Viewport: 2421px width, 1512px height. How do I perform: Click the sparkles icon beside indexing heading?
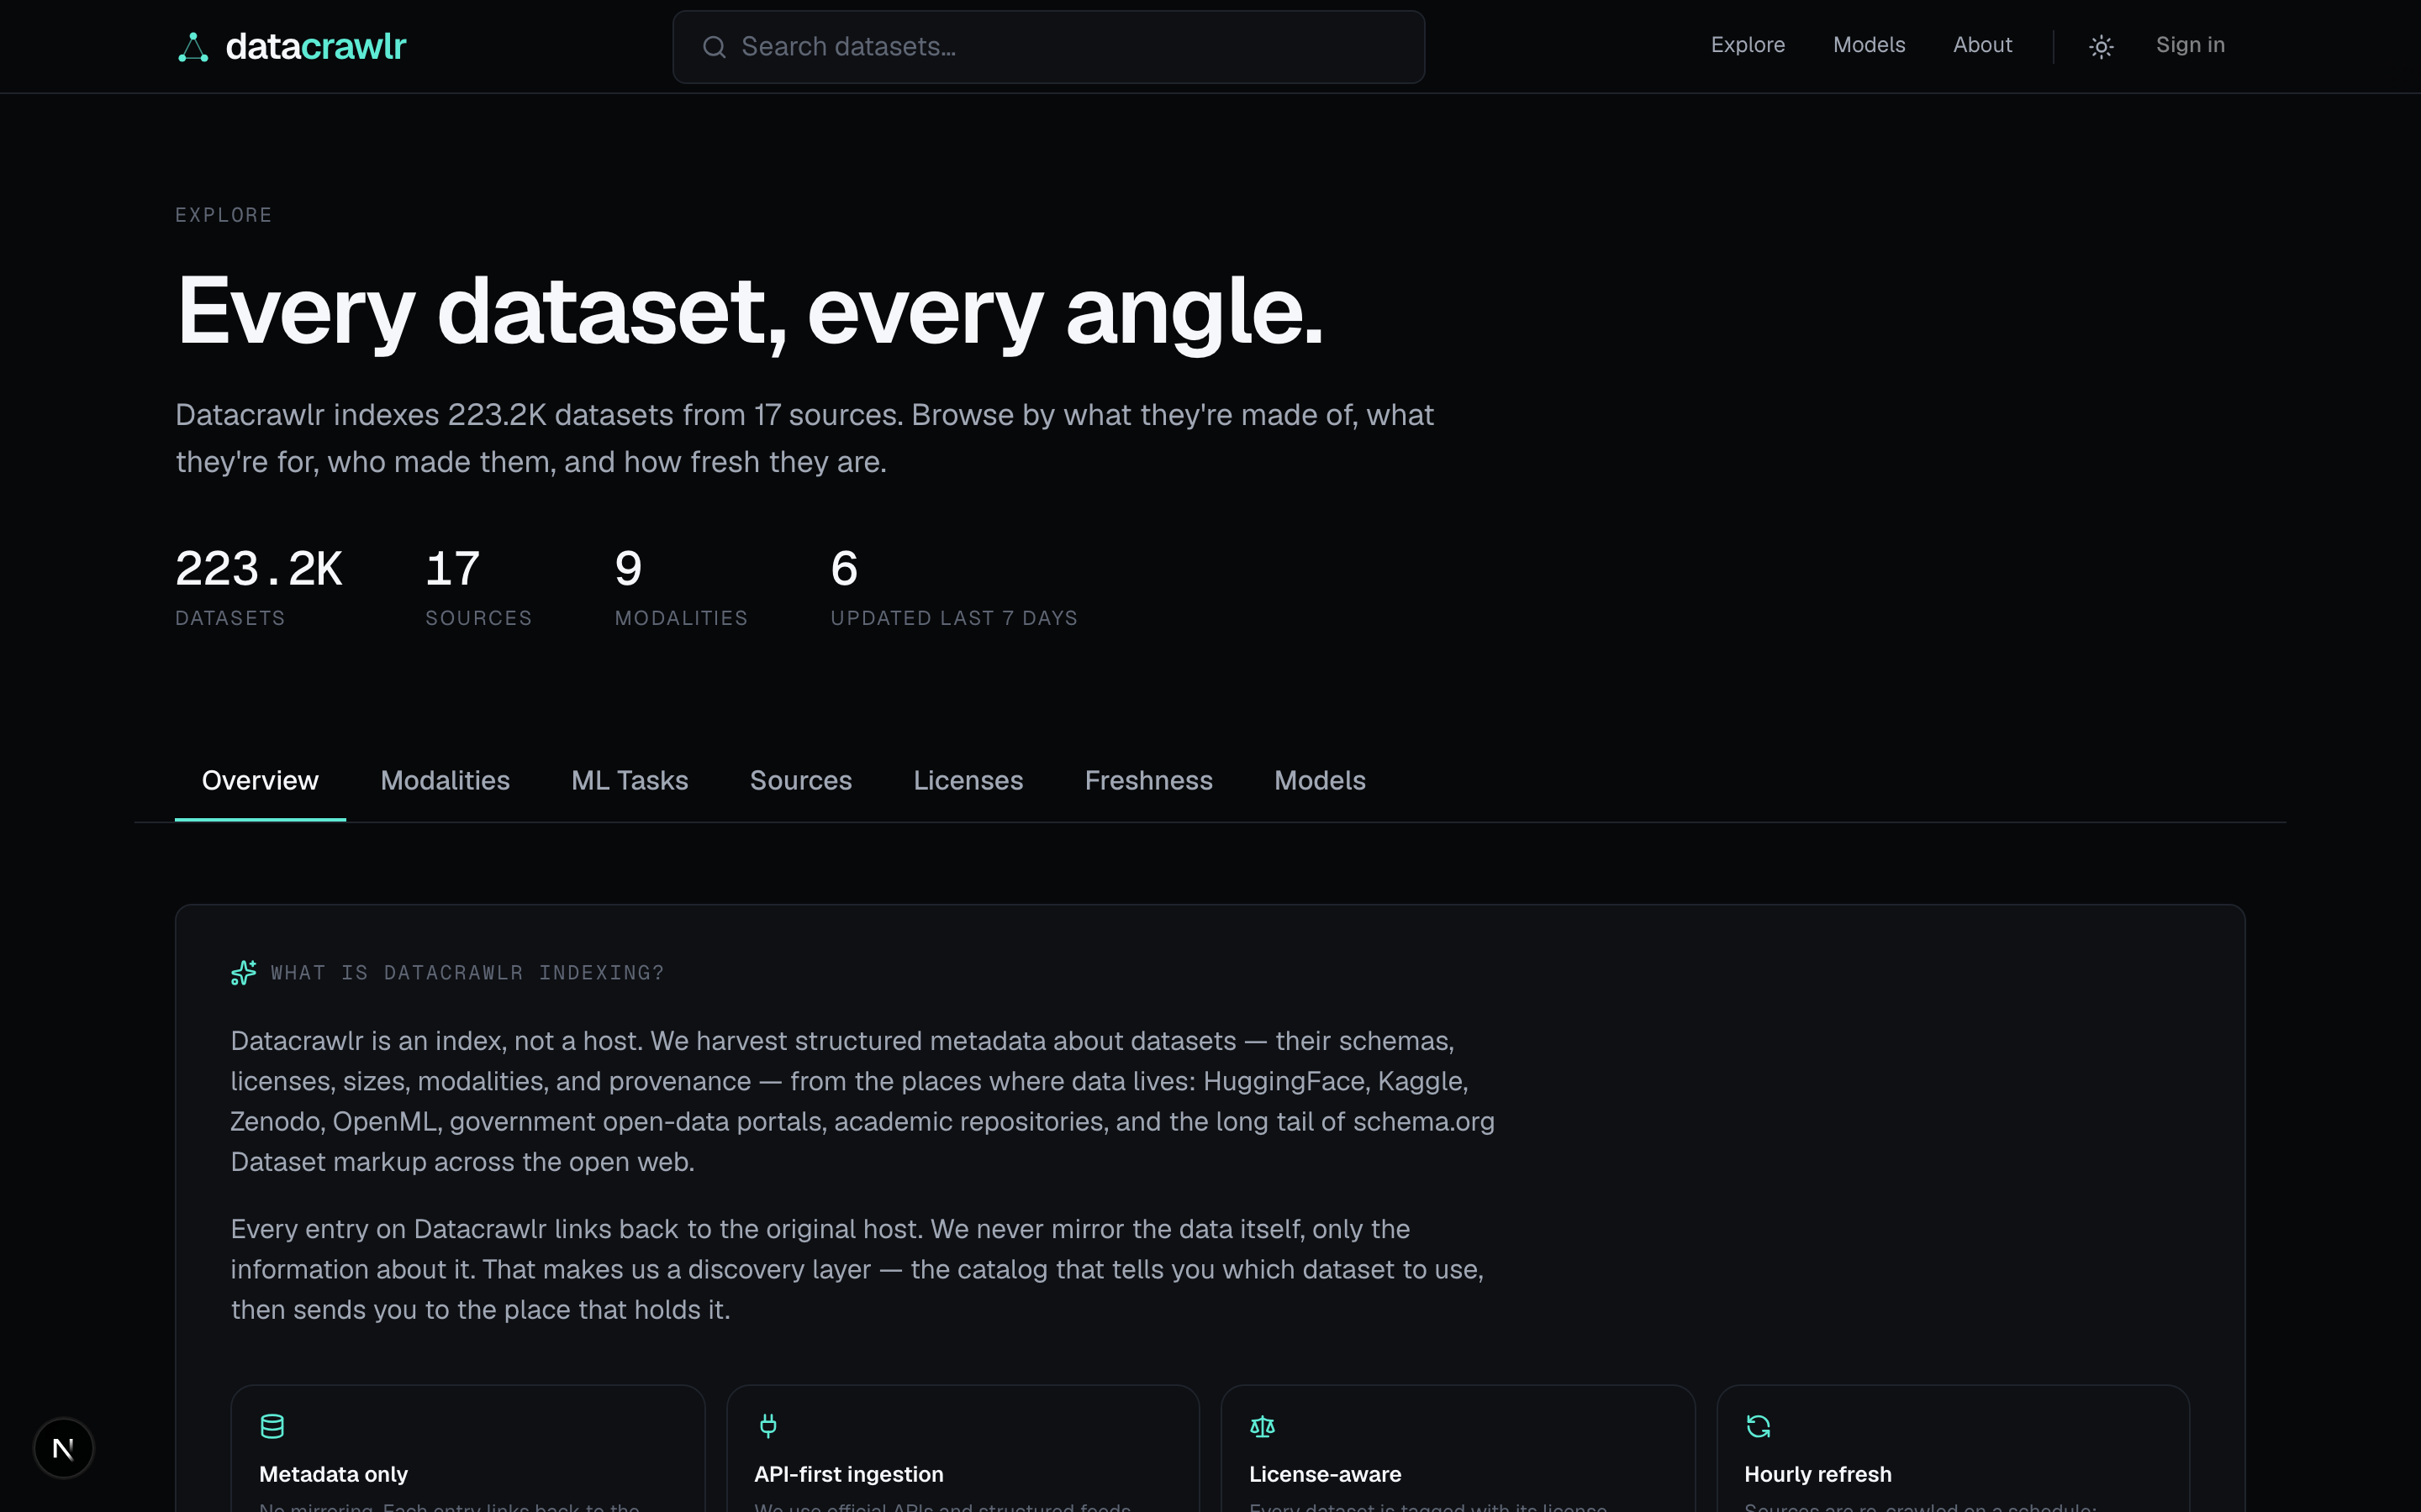(243, 973)
